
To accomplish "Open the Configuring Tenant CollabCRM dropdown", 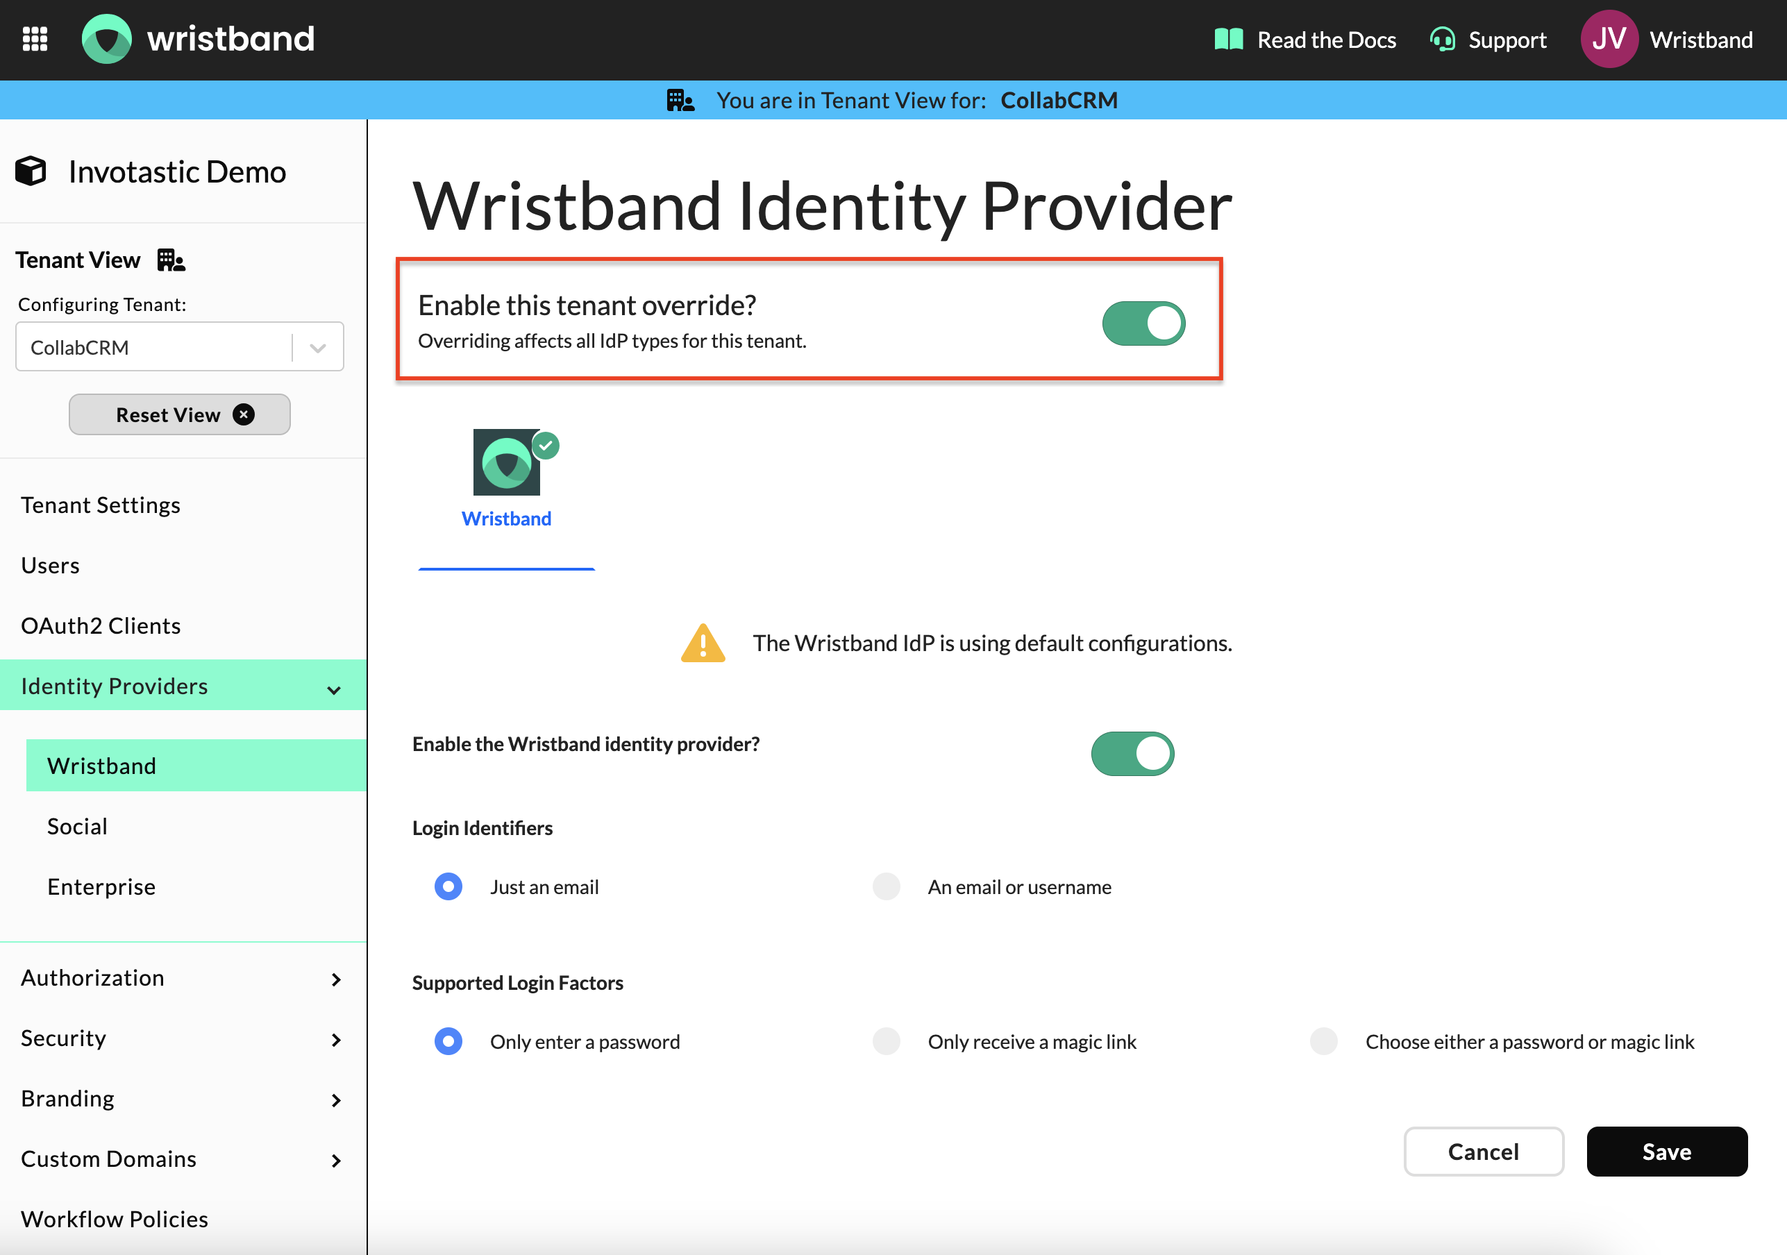I will 179,347.
